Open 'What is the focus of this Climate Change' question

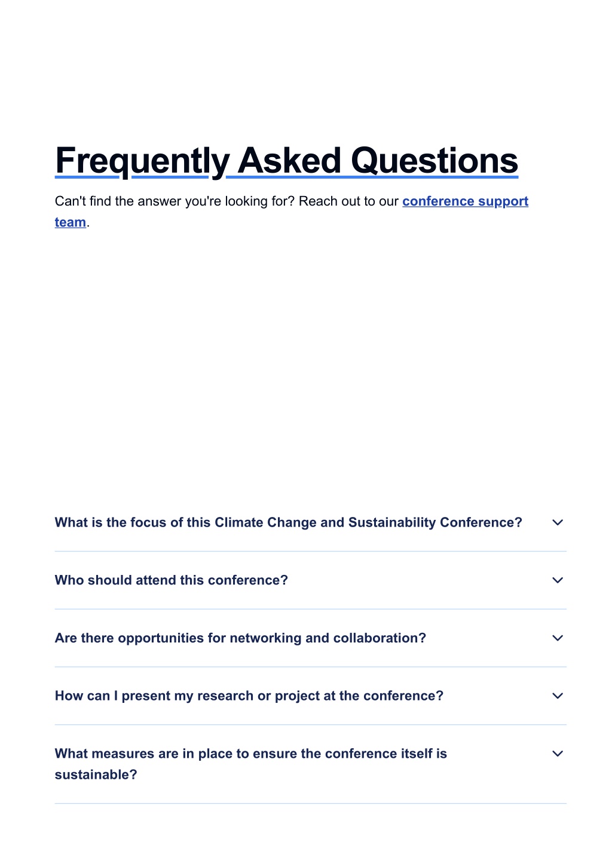(310, 522)
